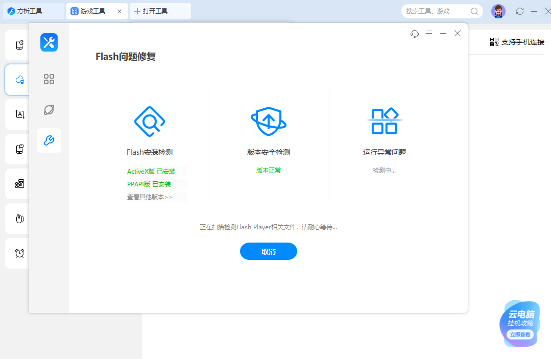Viewport: 551px width, 359px height.
Task: Click the wrench repair icon in dialog sidebar
Action: click(x=49, y=140)
